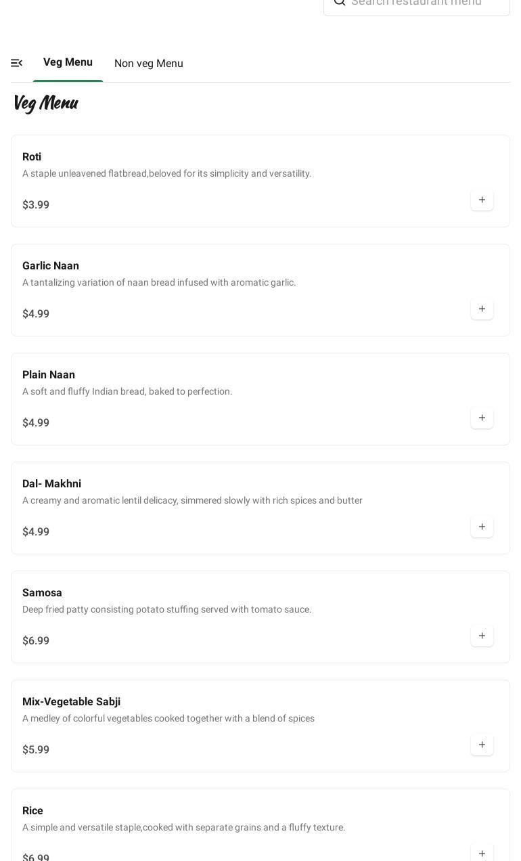Screen dimensions: 521x861
Task: Click the search magnifier icon
Action: click(x=340, y=3)
